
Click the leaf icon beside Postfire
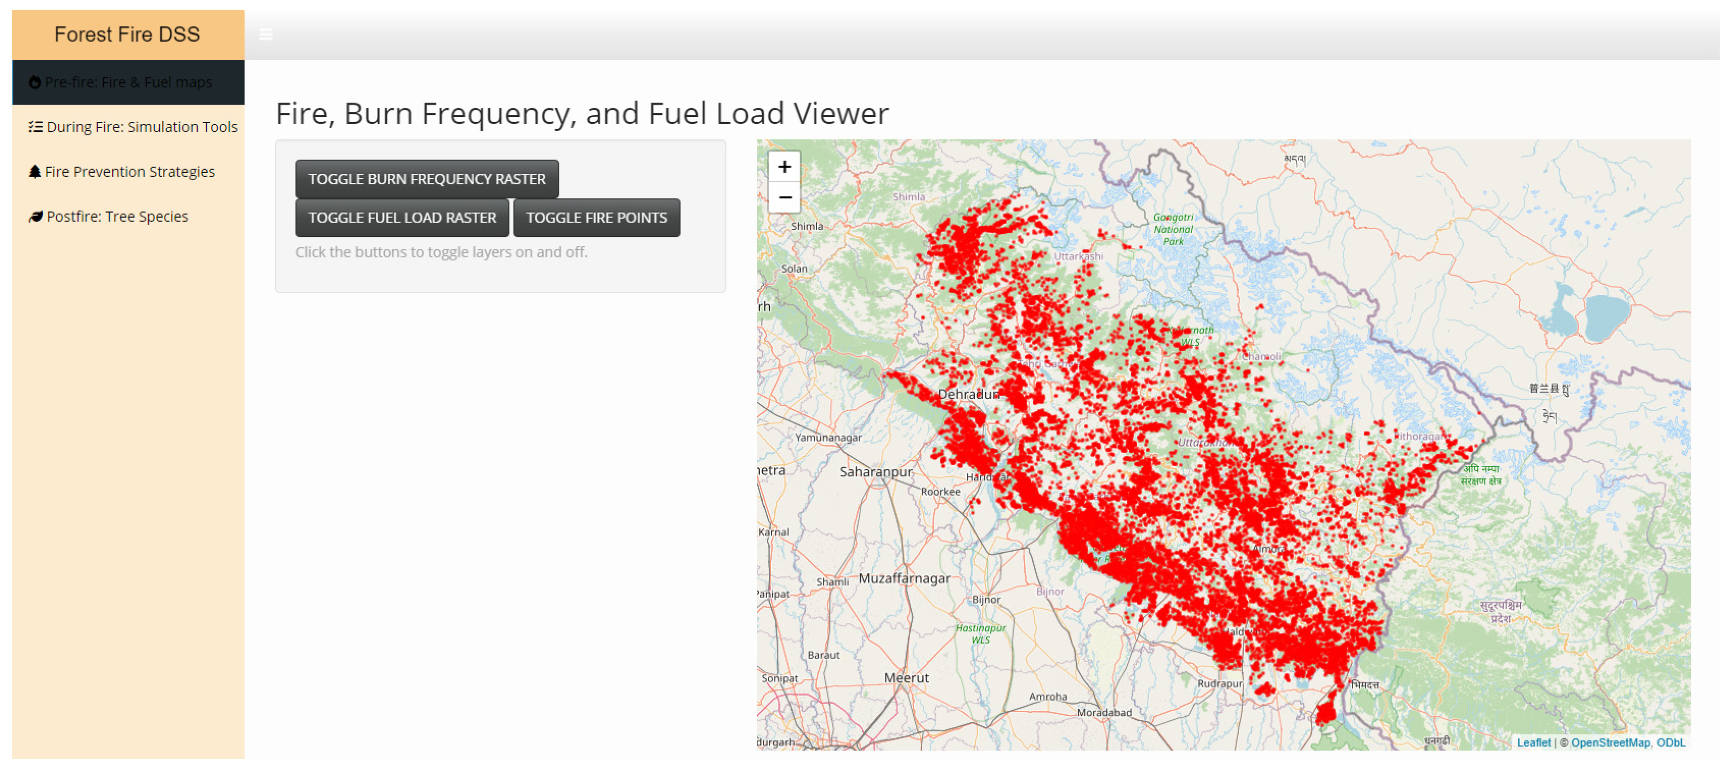[36, 217]
